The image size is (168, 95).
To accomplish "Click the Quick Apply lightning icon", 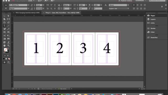I will point(162,7).
